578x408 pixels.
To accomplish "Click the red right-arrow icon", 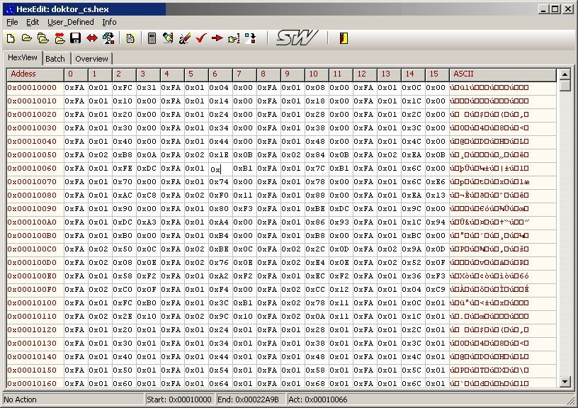I will [217, 38].
